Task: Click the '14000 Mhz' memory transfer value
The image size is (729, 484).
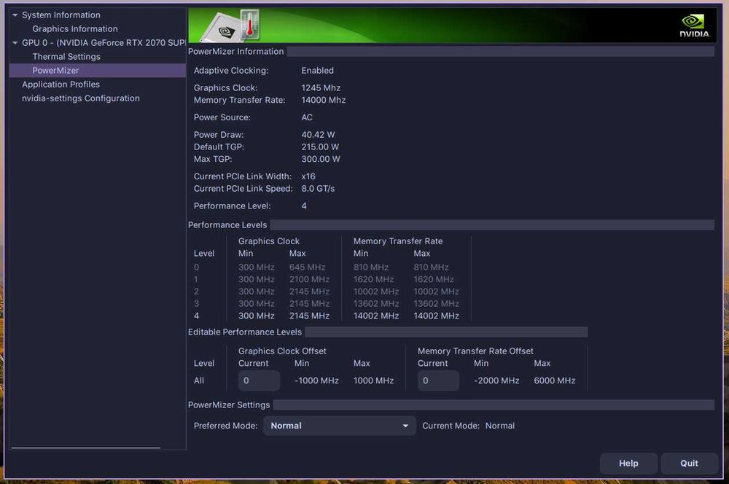Action: [324, 100]
